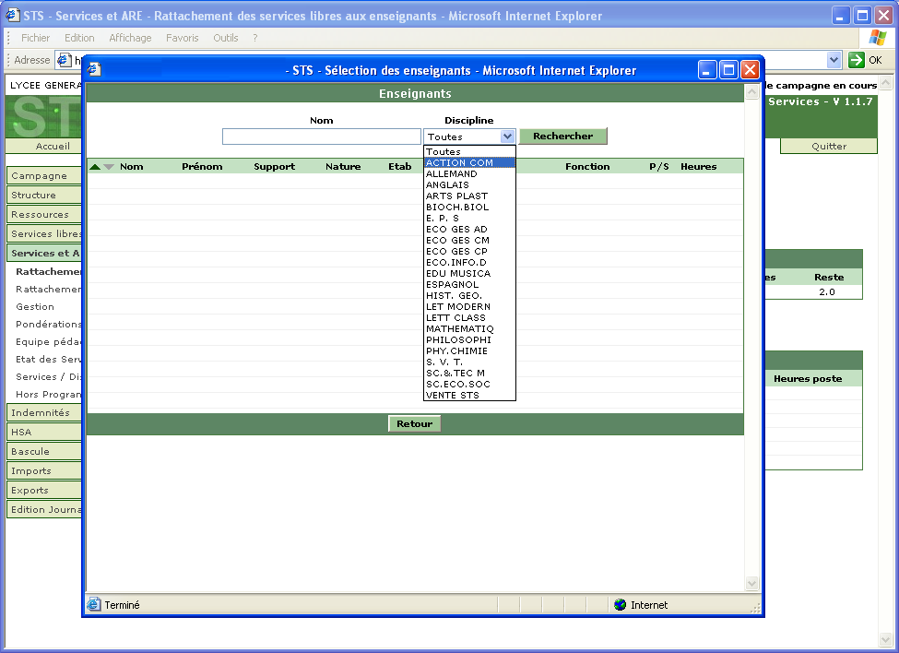The height and width of the screenshot is (653, 899).
Task: Choose ALLEMAND from discipline list
Action: (x=469, y=173)
